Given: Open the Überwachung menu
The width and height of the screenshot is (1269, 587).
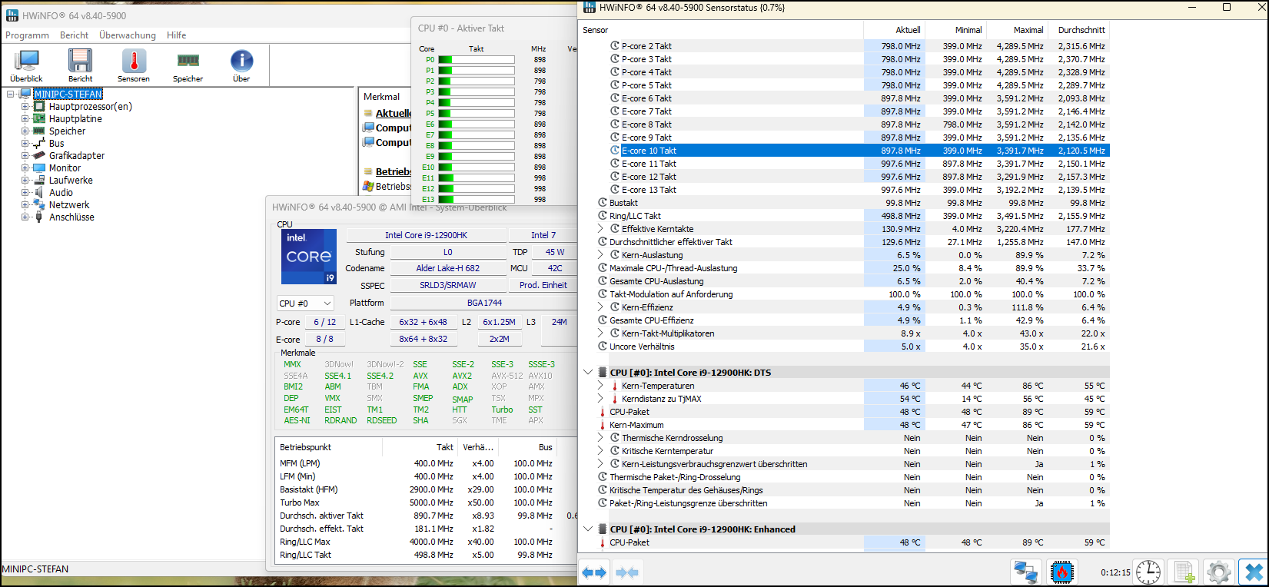Looking at the screenshot, I should tap(128, 35).
